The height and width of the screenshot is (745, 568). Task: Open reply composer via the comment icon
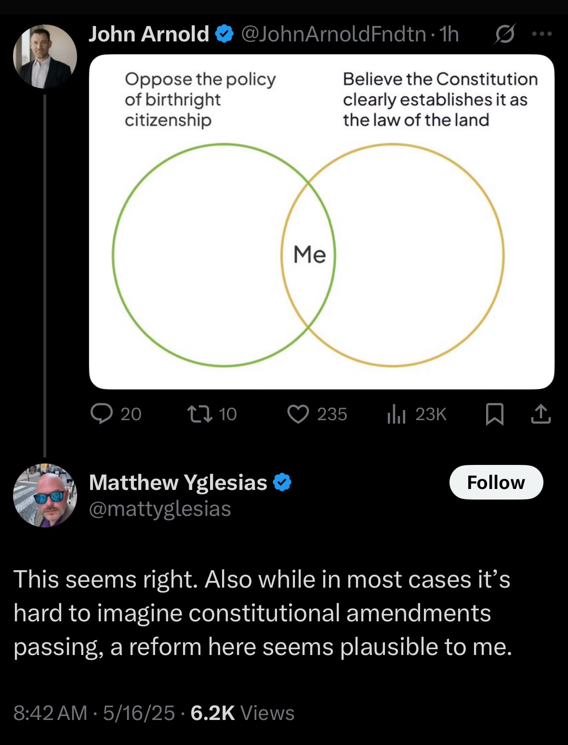(102, 414)
